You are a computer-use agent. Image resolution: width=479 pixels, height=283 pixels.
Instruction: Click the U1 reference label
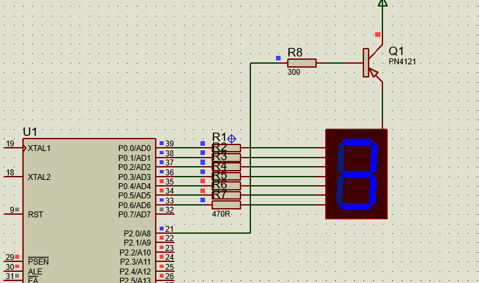click(30, 132)
